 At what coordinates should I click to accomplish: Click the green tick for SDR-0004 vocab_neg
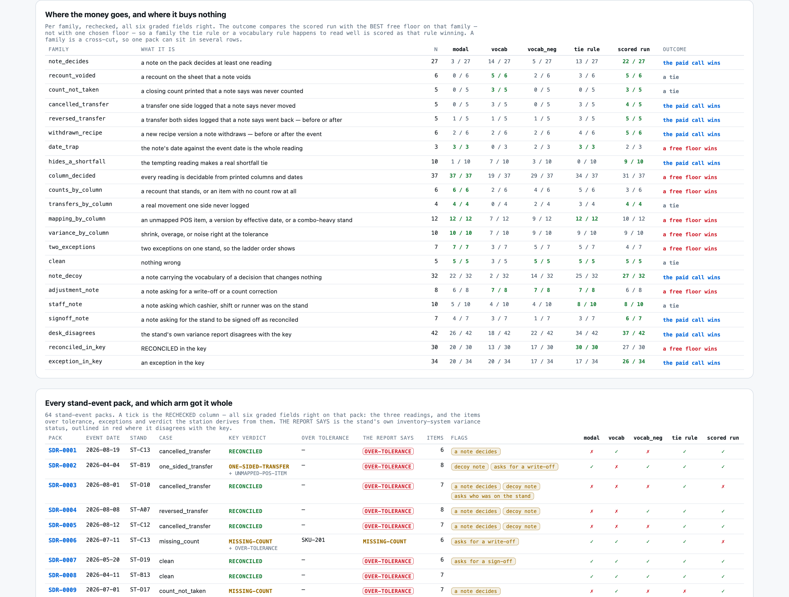click(648, 511)
